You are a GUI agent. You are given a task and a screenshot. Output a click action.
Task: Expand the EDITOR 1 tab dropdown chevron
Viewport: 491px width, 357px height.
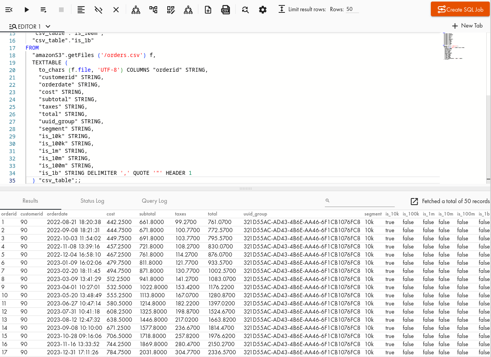[48, 26]
